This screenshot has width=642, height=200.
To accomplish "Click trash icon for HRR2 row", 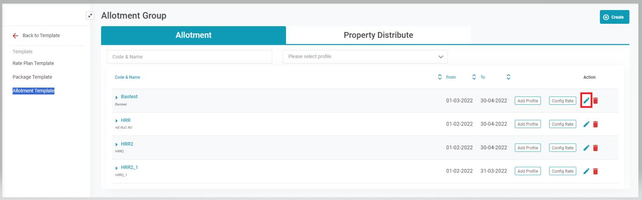I will pos(595,148).
